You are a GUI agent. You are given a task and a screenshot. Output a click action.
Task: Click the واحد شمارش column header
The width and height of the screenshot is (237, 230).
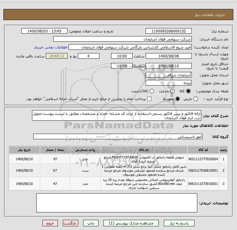(x=85, y=150)
